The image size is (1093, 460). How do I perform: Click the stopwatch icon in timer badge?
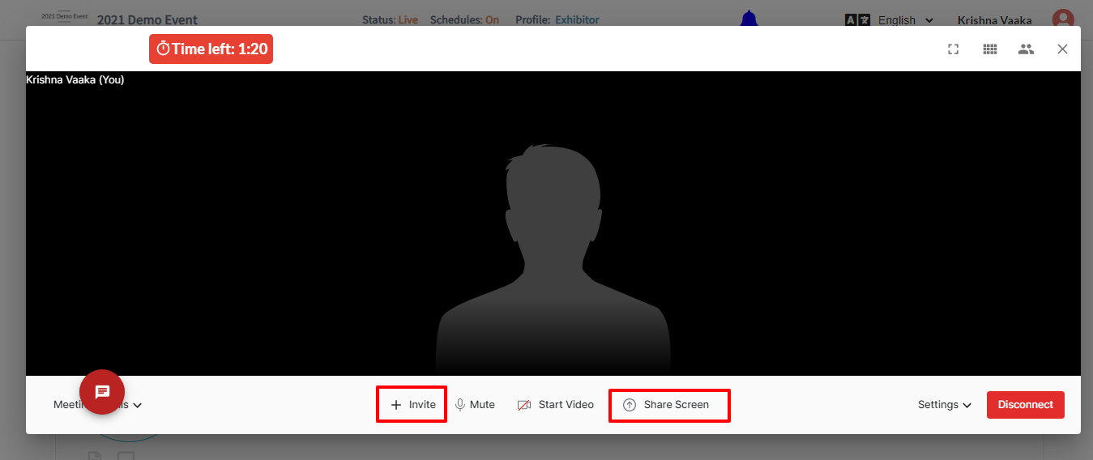coord(163,49)
